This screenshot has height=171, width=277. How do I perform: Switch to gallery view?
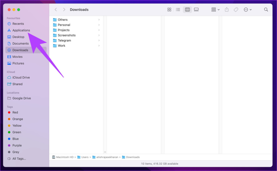coord(196,9)
